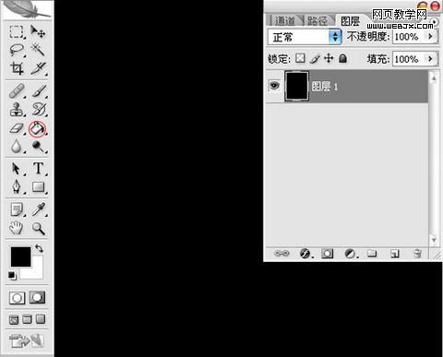Click layers panel scrollbar up arrow
Screen dimensions: 443x357
(434, 78)
